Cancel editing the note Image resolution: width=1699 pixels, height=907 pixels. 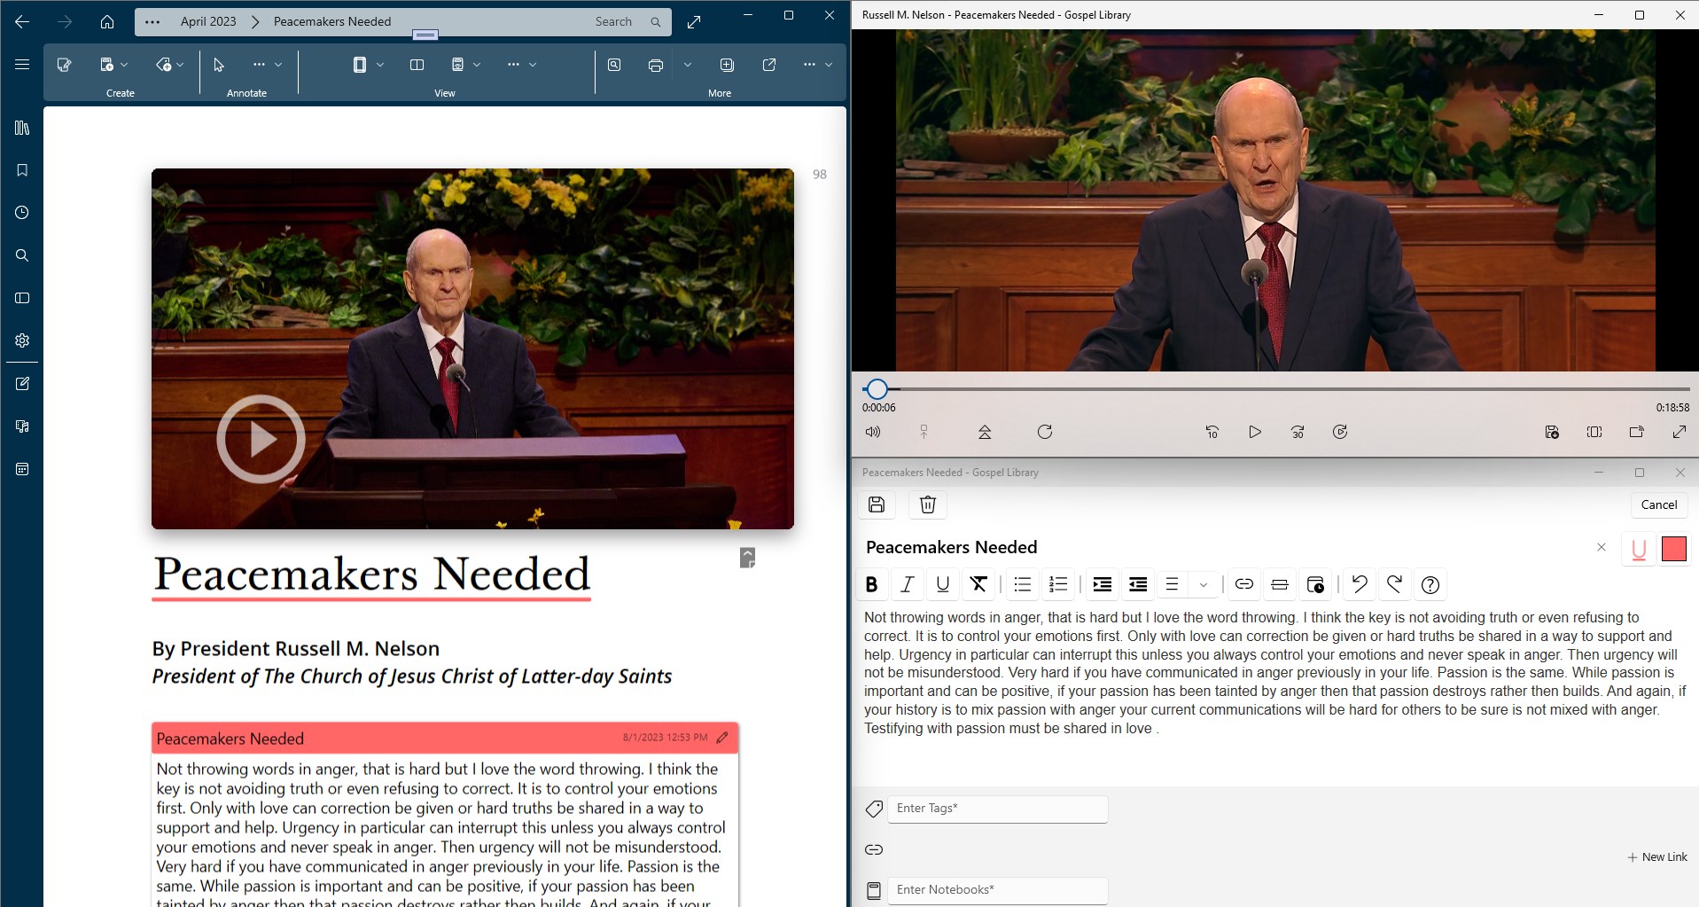coord(1657,504)
